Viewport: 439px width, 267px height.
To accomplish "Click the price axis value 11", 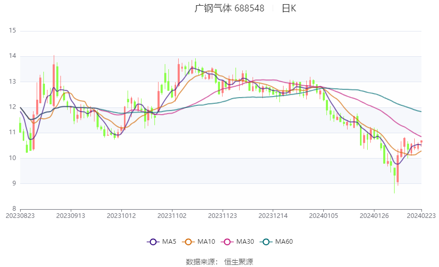I will tap(12, 132).
